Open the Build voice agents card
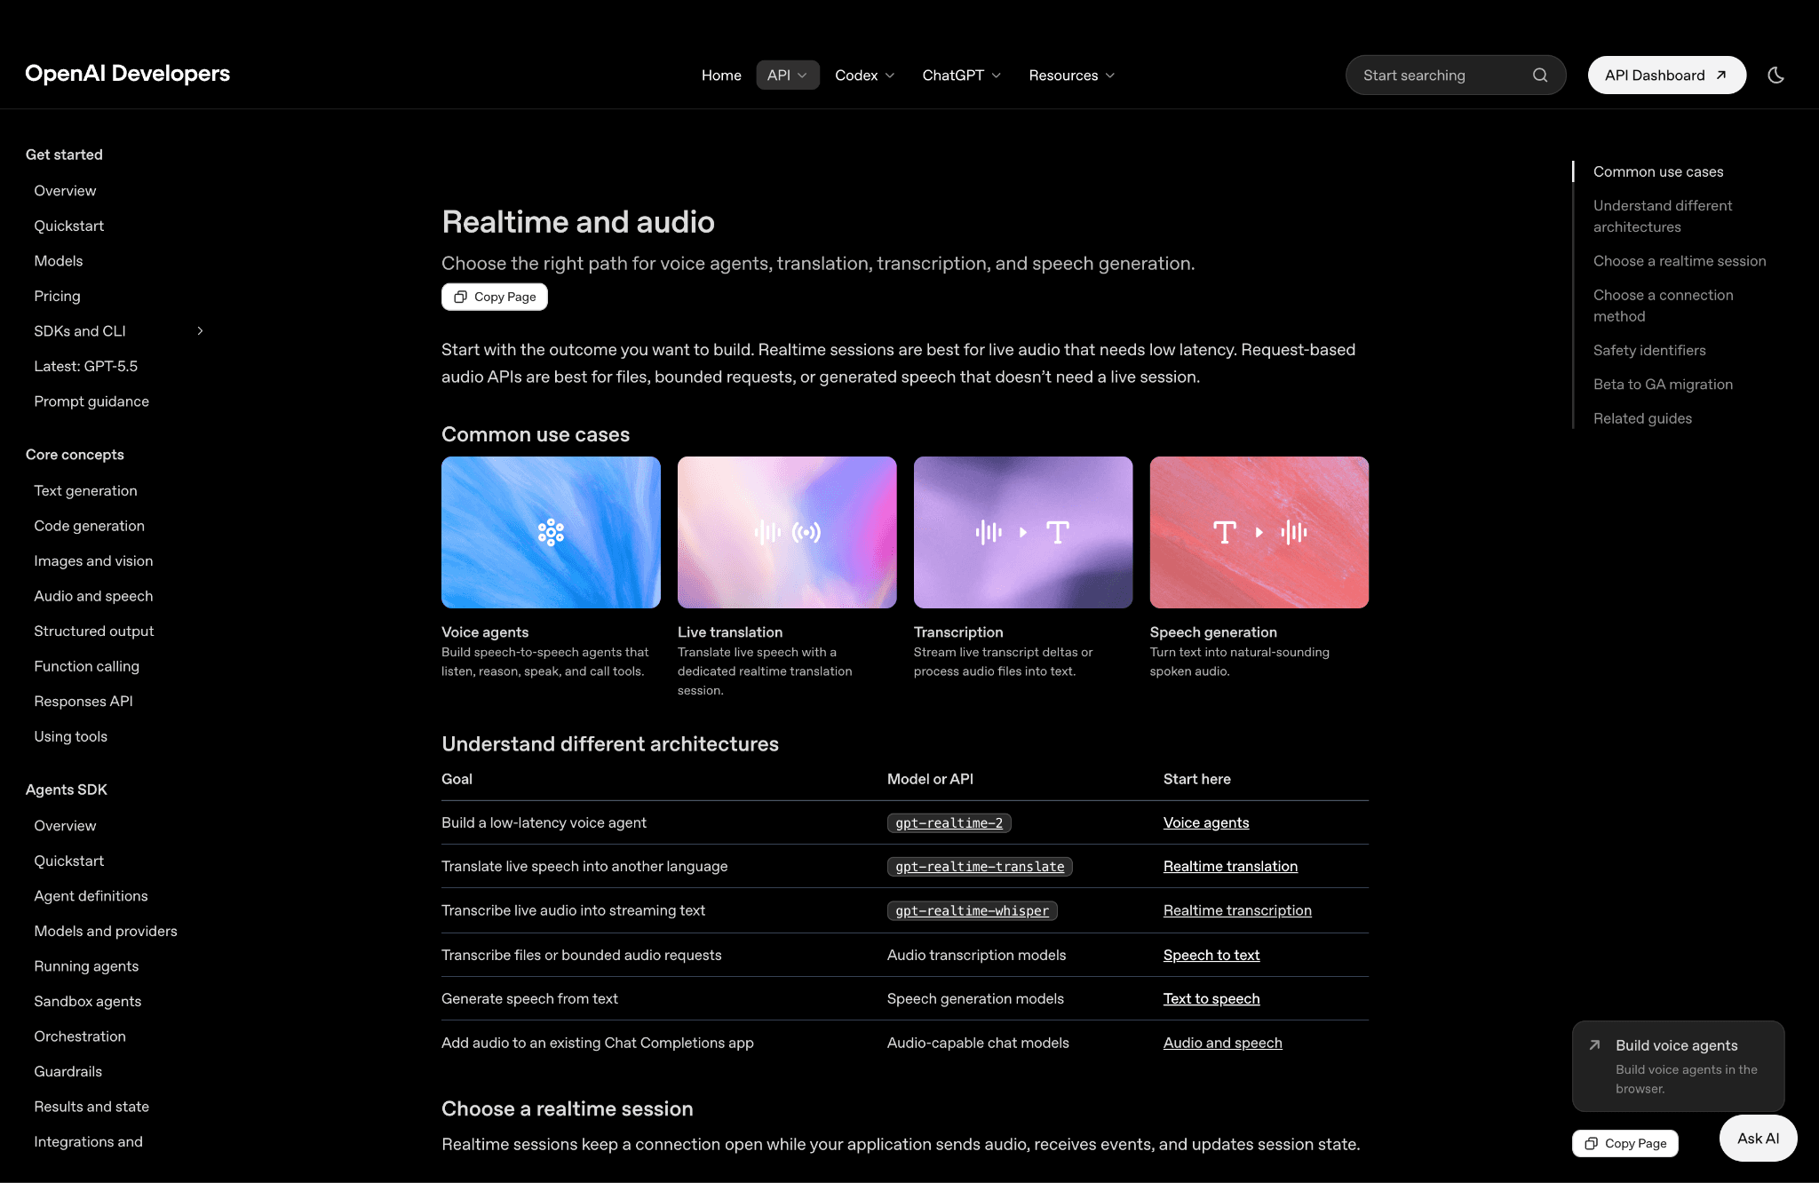The image size is (1819, 1183). point(1678,1067)
